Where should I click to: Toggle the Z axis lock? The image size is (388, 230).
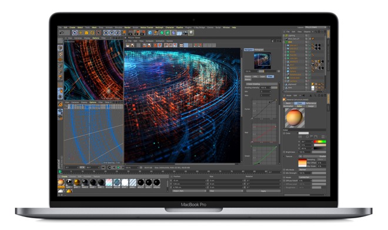tap(118, 33)
